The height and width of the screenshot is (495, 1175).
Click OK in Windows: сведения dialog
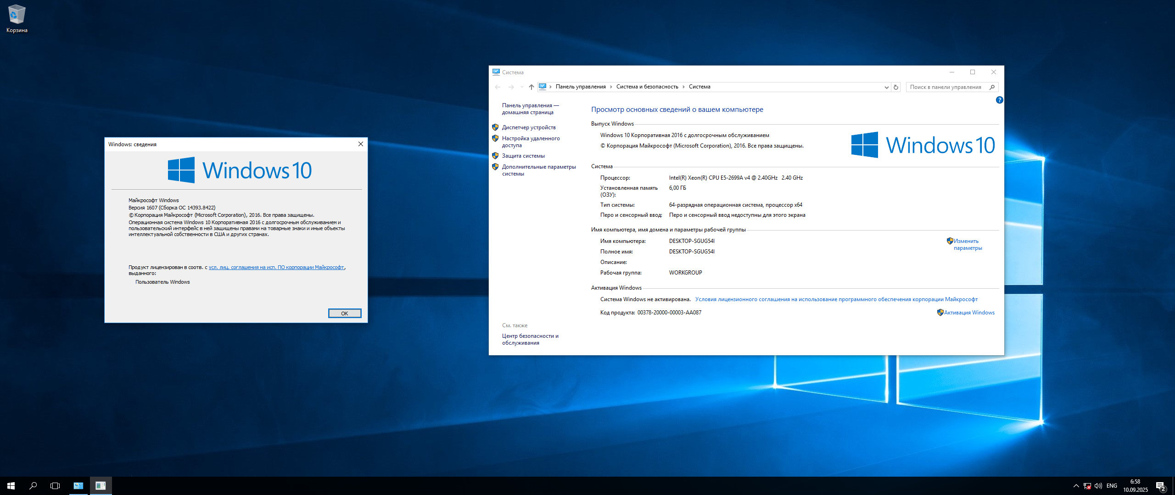(345, 313)
